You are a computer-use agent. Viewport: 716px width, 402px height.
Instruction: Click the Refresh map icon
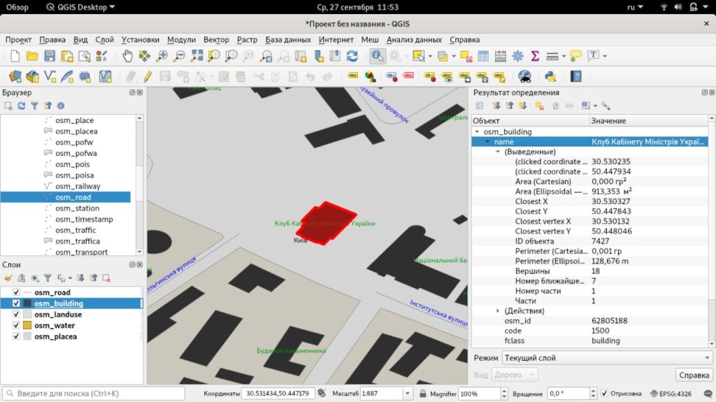click(x=352, y=56)
